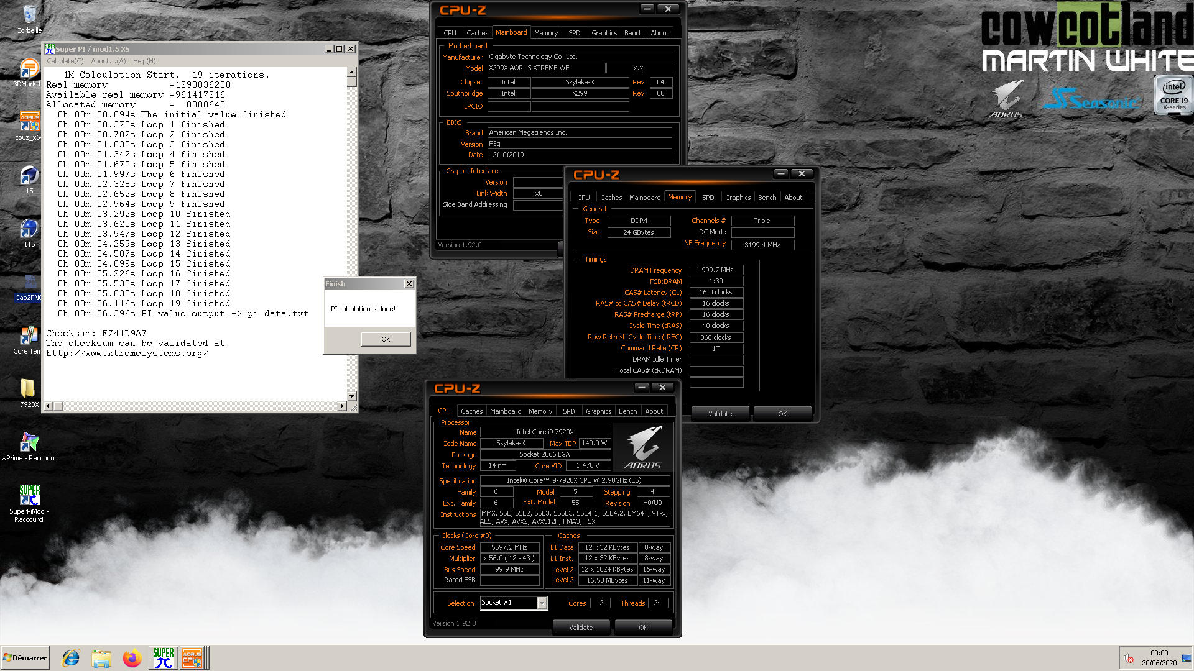The height and width of the screenshot is (671, 1194).
Task: Click Validate in Memory CPU-Z window
Action: pos(720,414)
